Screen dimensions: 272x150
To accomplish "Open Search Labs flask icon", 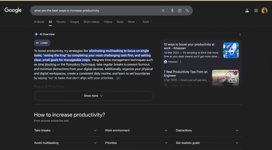I will (x=247, y=11).
